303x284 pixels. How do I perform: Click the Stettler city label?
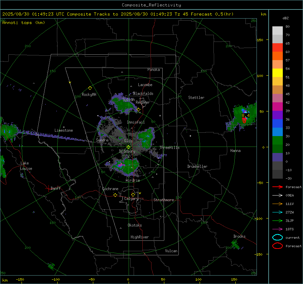(196, 98)
